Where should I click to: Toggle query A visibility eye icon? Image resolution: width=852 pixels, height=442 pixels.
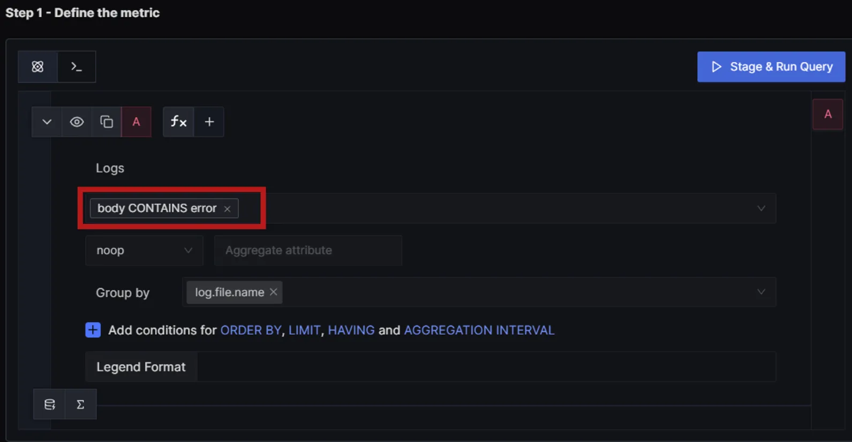point(77,122)
